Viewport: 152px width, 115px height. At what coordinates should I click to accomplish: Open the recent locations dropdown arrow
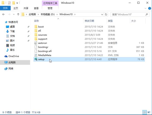(x=14, y=14)
